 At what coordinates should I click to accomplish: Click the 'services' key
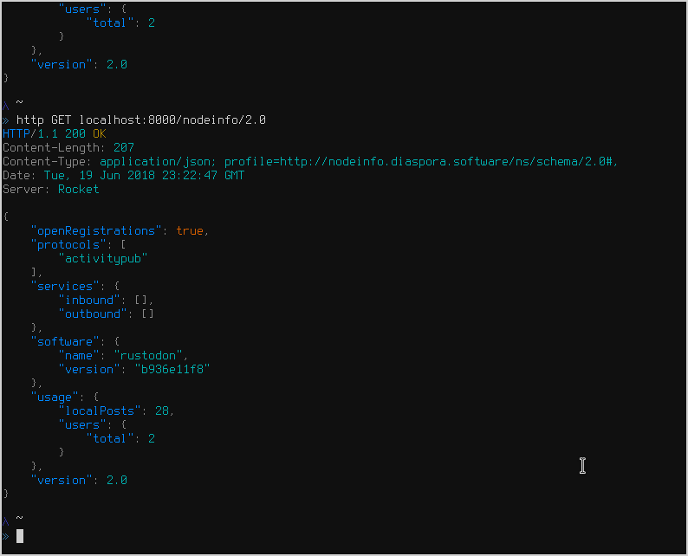[65, 287]
